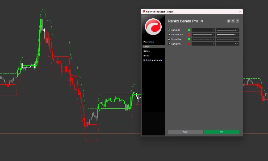Open the Níveis section in sidebar
The width and height of the screenshot is (268, 161).
[x=146, y=56]
